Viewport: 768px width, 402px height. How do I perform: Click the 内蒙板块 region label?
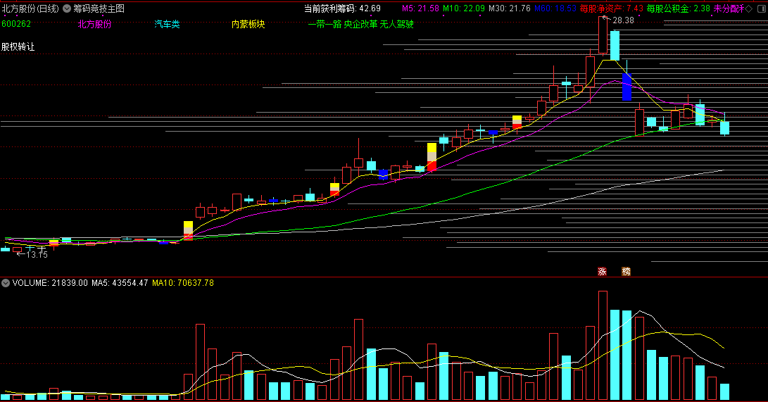(248, 24)
